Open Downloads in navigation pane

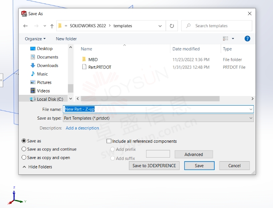47,66
